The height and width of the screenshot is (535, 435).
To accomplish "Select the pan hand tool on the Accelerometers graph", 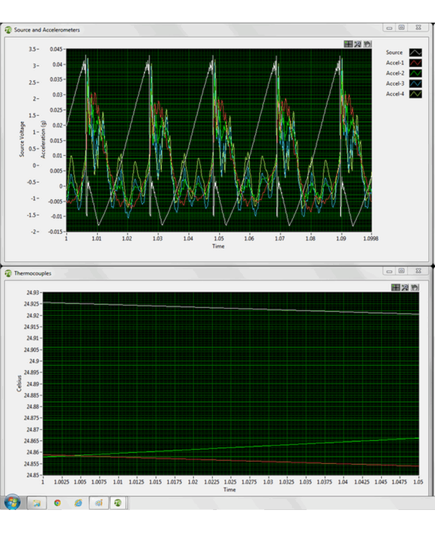I will tap(367, 44).
